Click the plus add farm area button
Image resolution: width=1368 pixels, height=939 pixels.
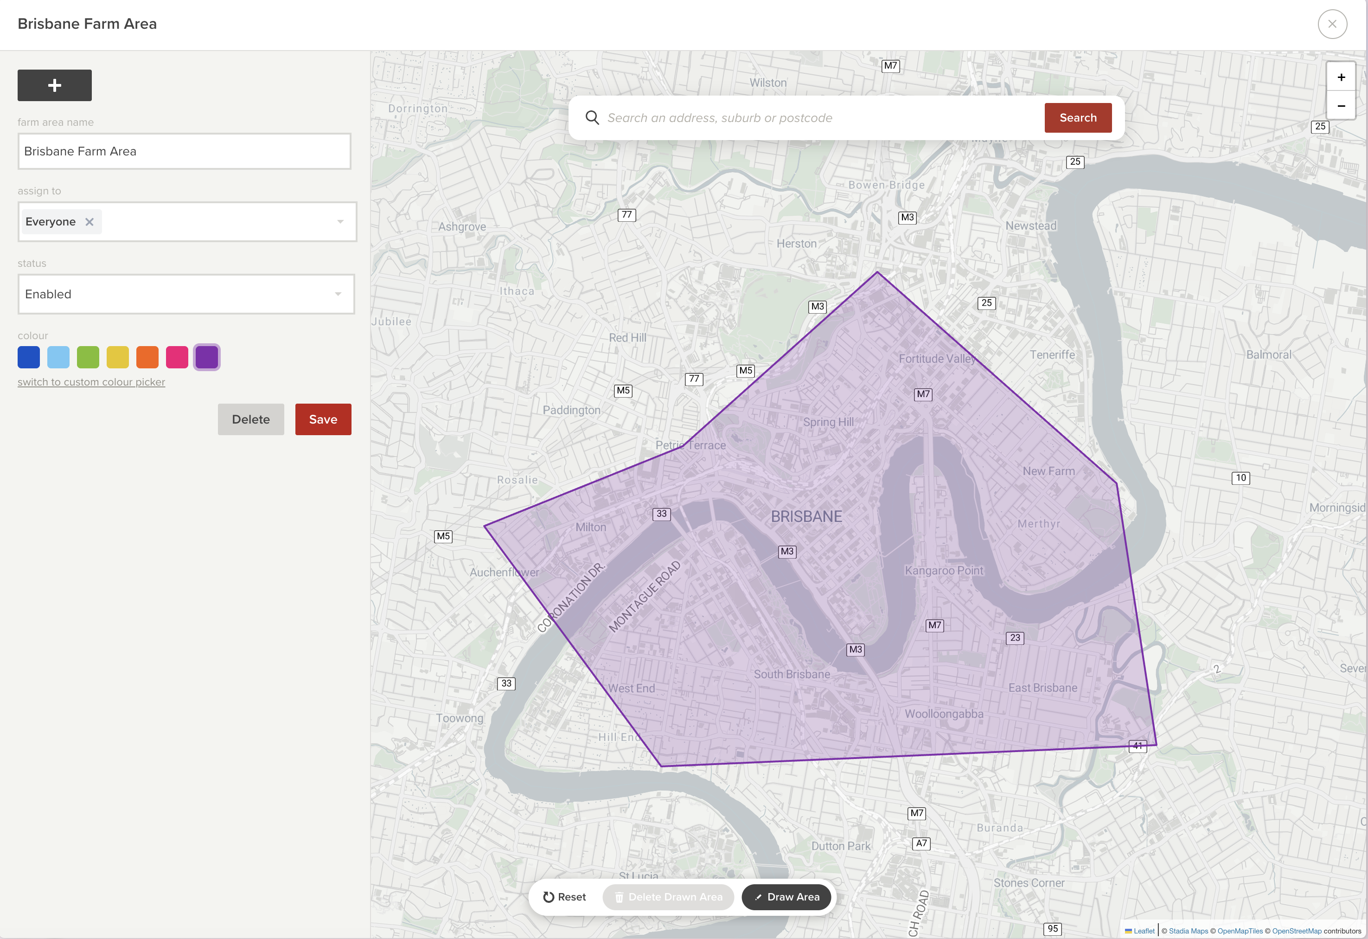point(54,85)
